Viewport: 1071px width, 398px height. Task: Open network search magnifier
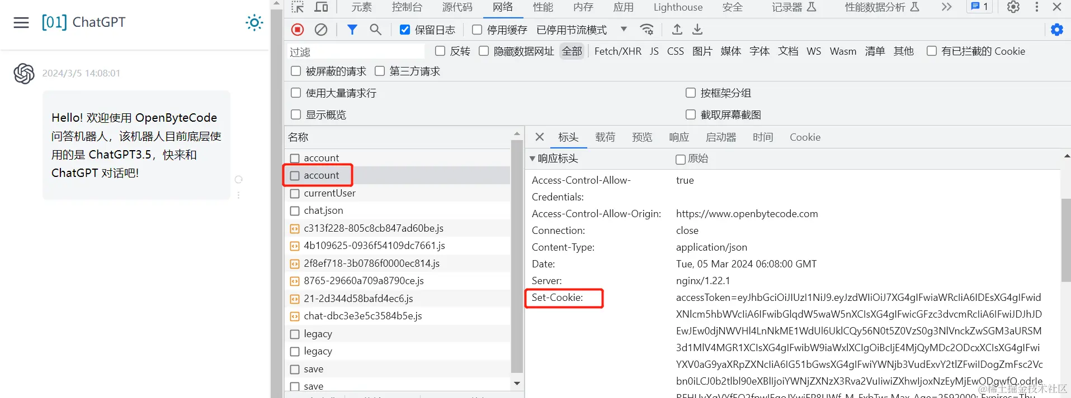[375, 30]
